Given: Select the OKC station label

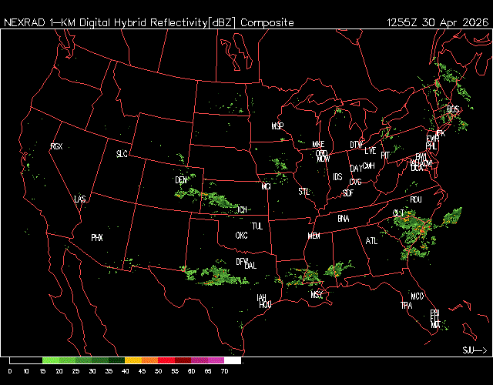Looking at the screenshot, I should pyautogui.click(x=241, y=235).
